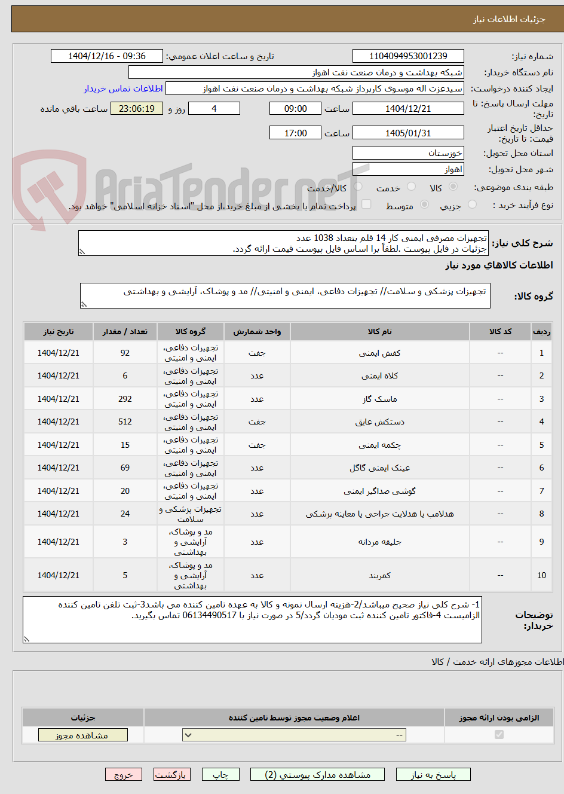Click the کد کالا column header
The width and height of the screenshot is (564, 794).
point(500,331)
